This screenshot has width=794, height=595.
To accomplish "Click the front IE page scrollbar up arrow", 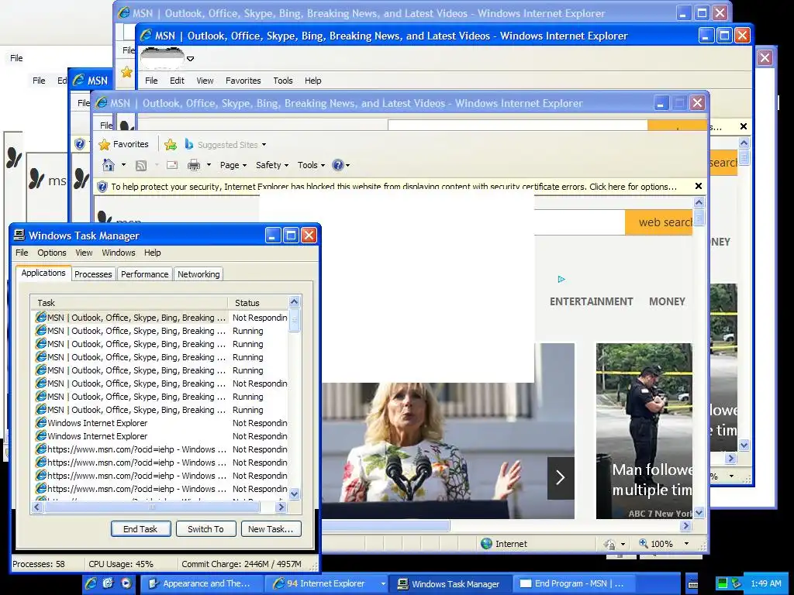I will click(699, 203).
